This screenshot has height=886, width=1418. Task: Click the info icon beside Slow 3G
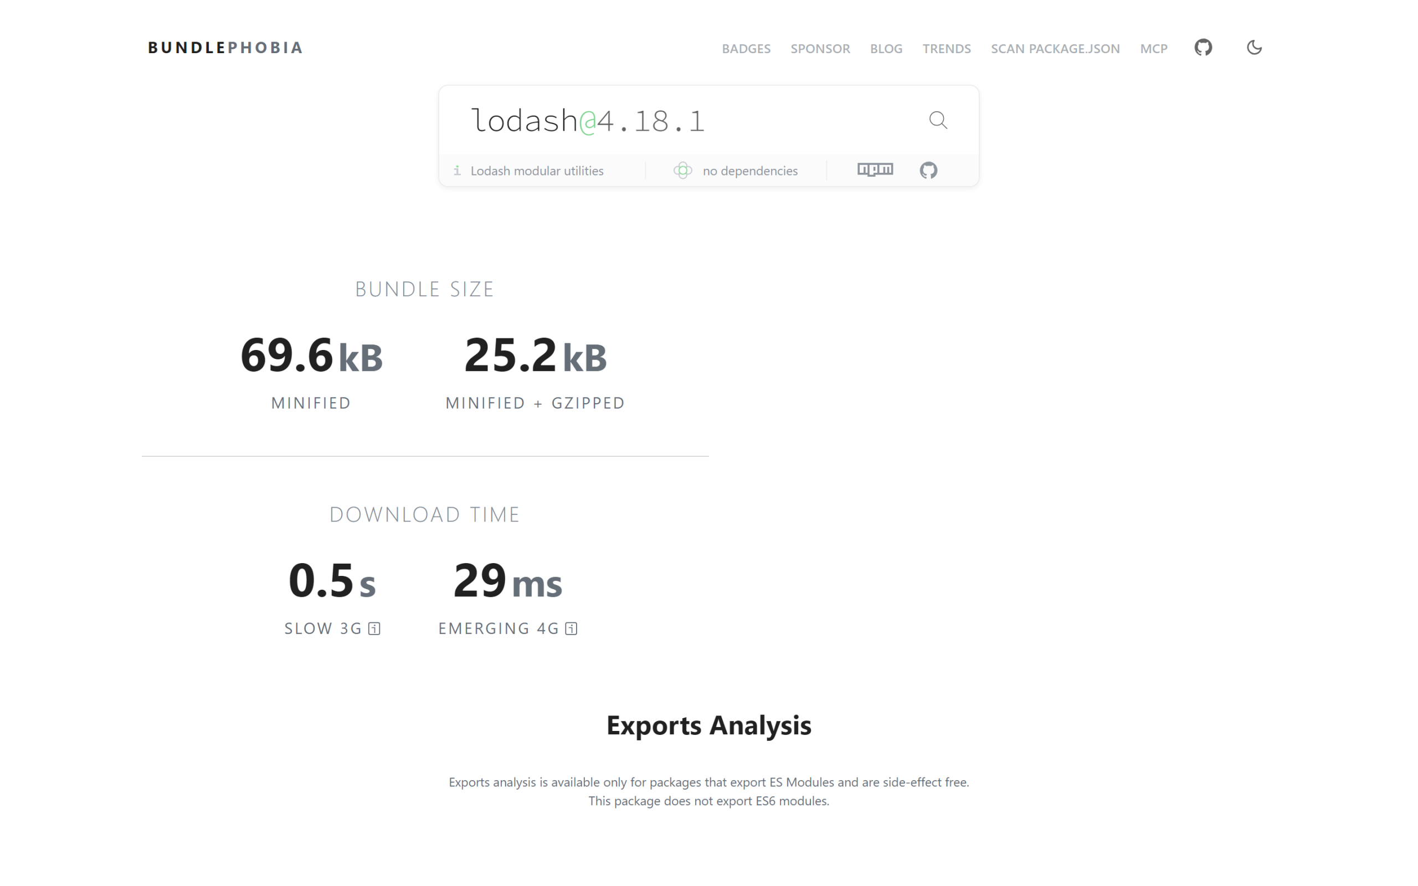coord(374,629)
